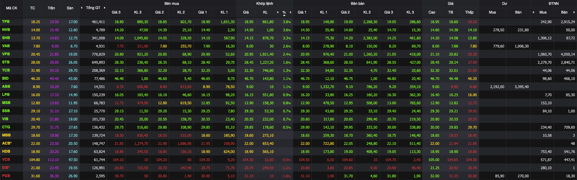Click CTG's 0.5% change value
577x180 pixels.
287,127
